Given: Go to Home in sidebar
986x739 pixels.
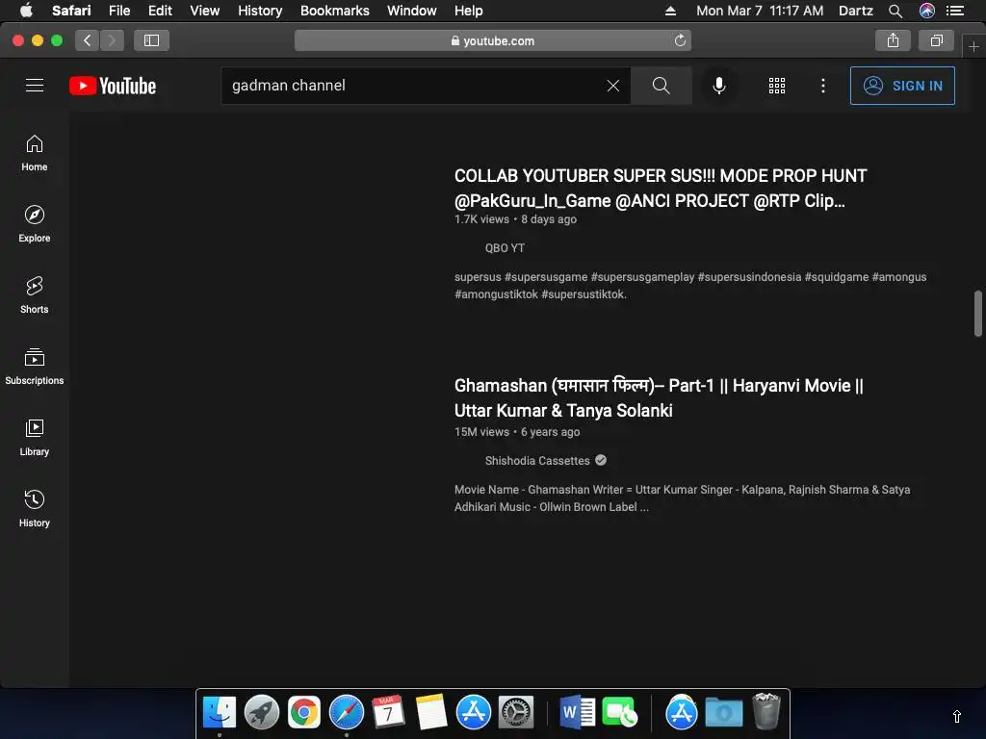Looking at the screenshot, I should point(35,153).
